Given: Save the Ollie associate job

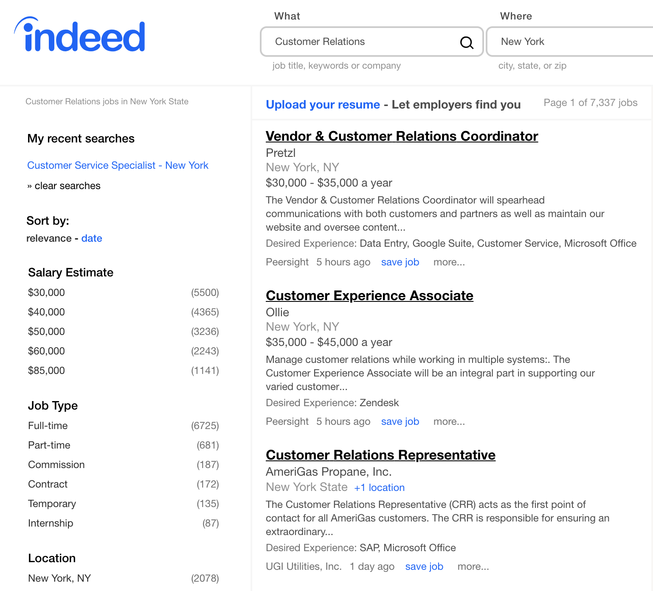Looking at the screenshot, I should pyautogui.click(x=400, y=422).
